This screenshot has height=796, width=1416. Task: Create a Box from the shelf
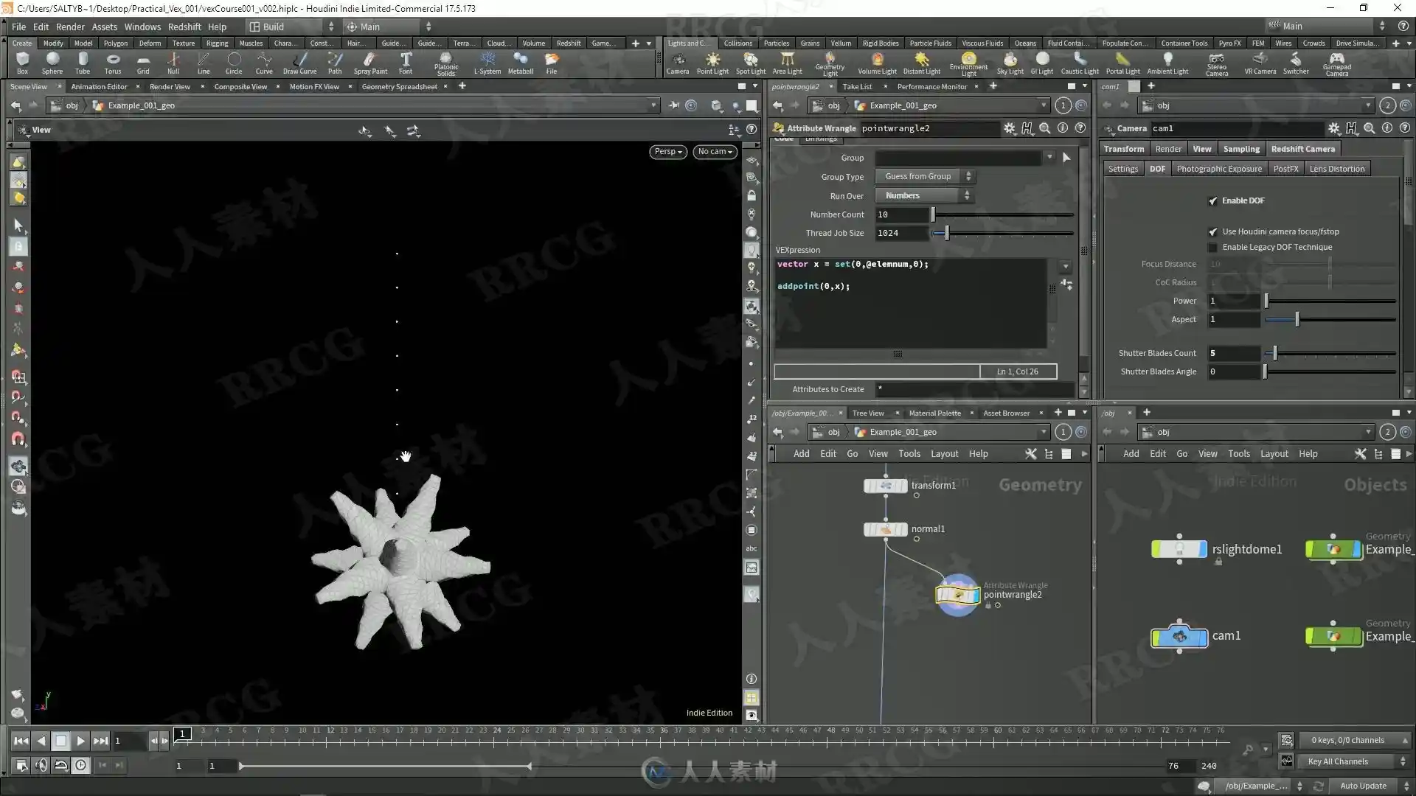pyautogui.click(x=22, y=63)
